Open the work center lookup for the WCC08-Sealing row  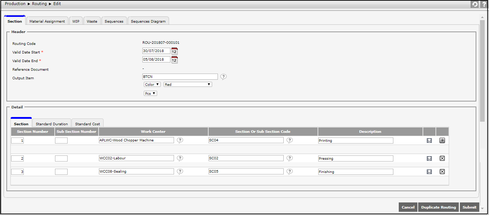tap(180, 172)
